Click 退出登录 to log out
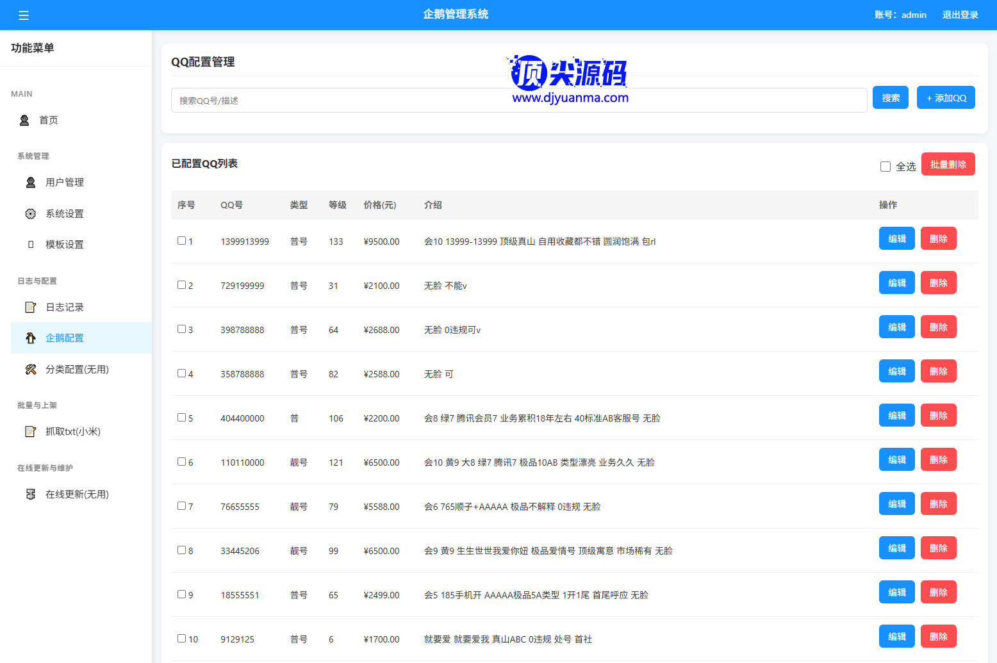997x663 pixels. 960,15
